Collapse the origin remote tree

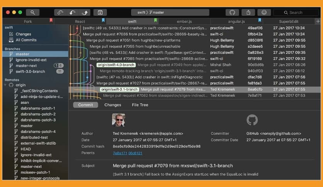[x=5, y=85]
